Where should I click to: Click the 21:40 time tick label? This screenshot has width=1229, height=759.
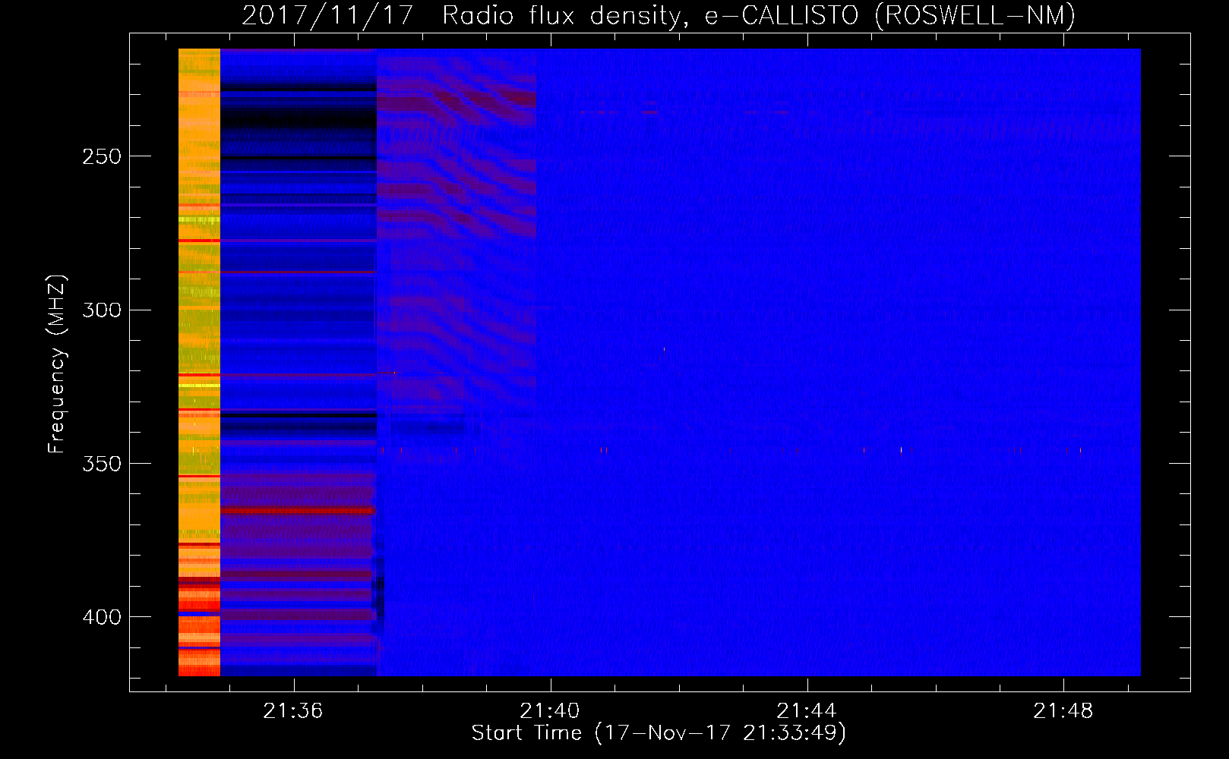(x=550, y=711)
